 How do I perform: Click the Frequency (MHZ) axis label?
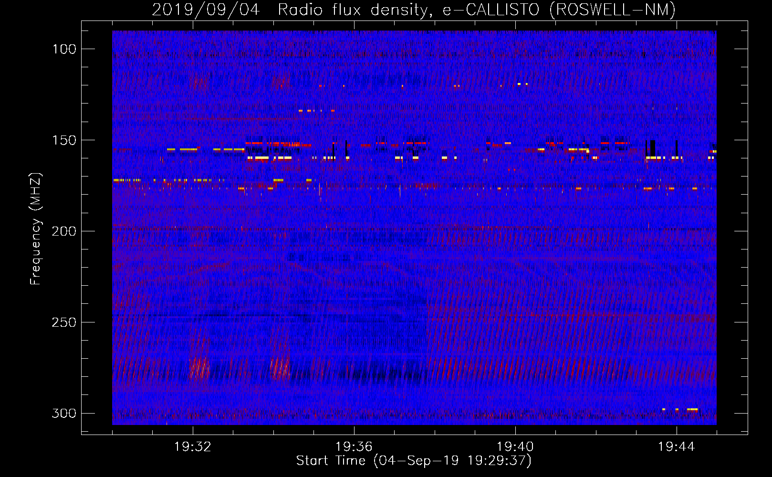[x=36, y=229]
